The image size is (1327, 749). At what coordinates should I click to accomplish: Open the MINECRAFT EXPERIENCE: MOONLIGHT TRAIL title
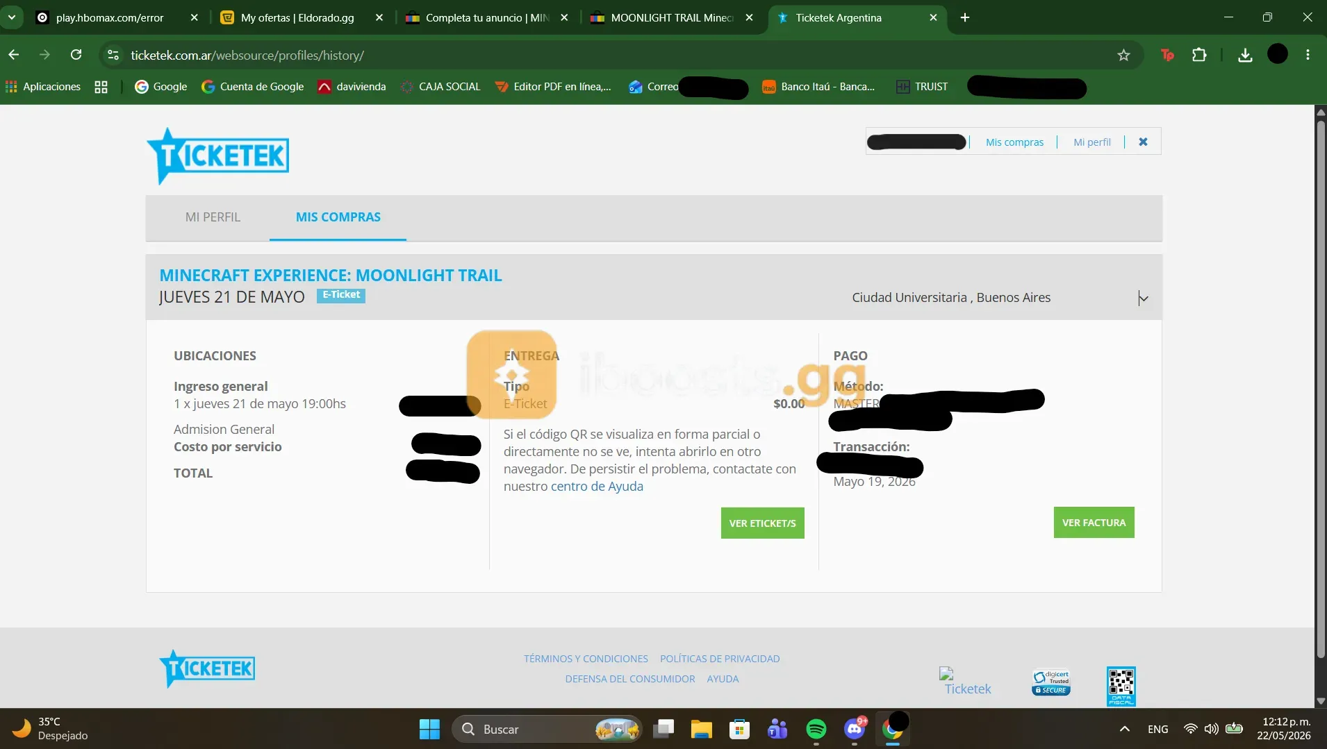tap(331, 275)
